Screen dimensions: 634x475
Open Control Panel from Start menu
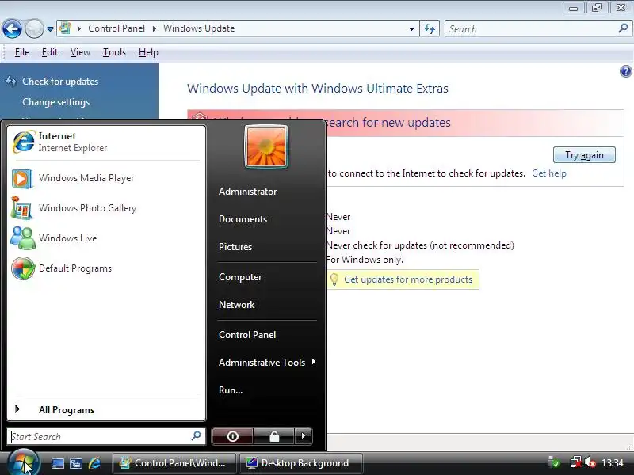pyautogui.click(x=247, y=335)
